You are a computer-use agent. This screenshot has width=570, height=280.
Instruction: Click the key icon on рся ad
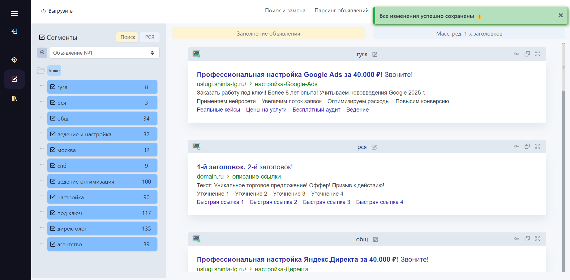click(517, 146)
